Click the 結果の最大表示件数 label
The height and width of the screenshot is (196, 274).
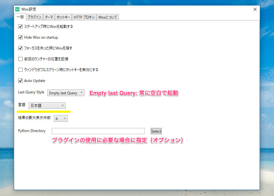pyautogui.click(x=34, y=118)
